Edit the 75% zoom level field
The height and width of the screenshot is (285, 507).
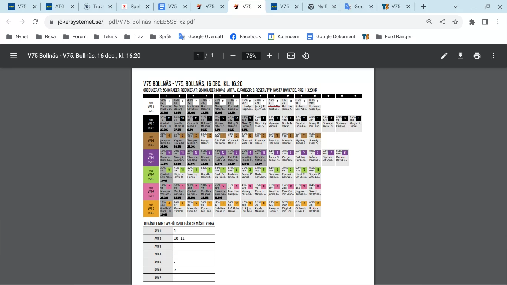point(251,56)
